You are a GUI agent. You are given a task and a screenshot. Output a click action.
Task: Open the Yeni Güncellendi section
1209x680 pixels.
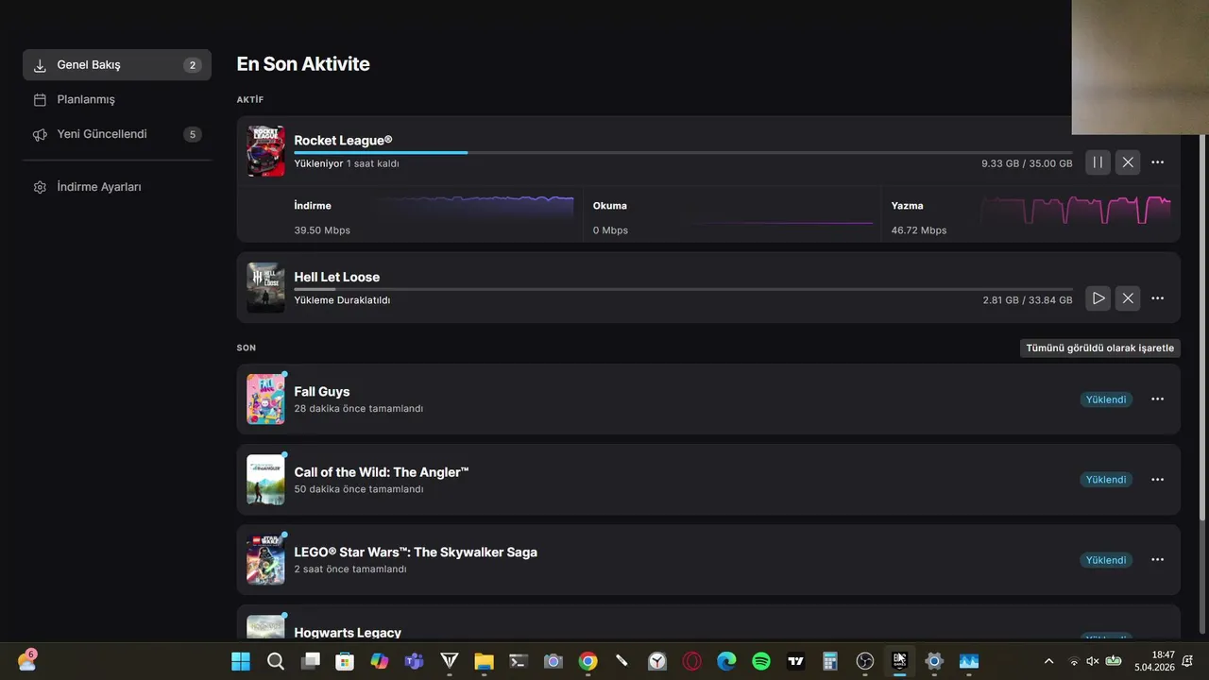(x=117, y=134)
